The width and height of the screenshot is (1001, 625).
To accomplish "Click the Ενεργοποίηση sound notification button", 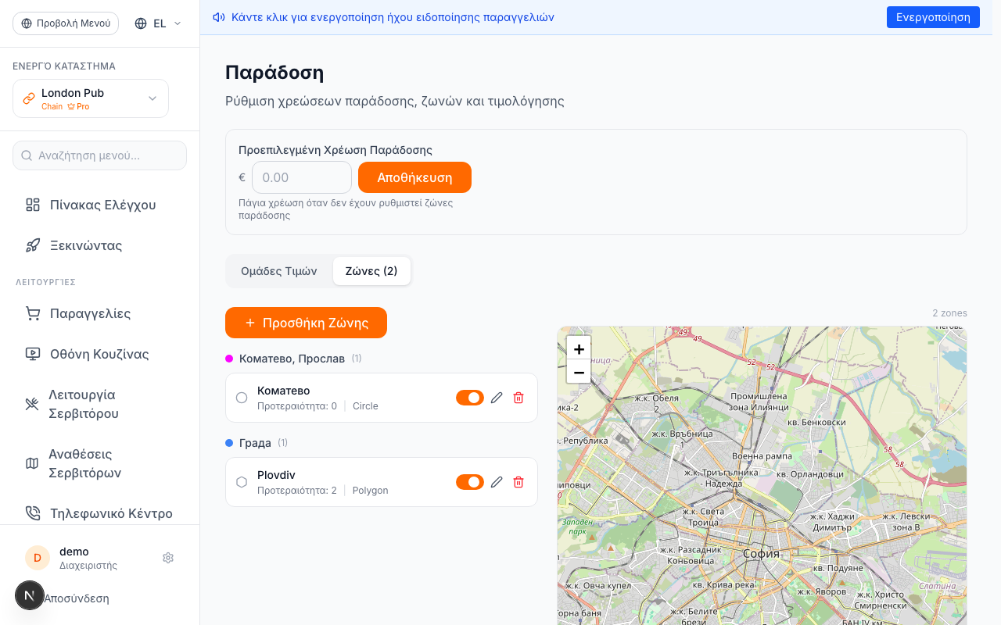I will pyautogui.click(x=933, y=17).
